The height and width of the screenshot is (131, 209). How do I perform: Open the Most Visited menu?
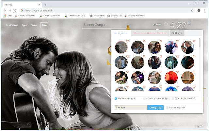pos(12,25)
